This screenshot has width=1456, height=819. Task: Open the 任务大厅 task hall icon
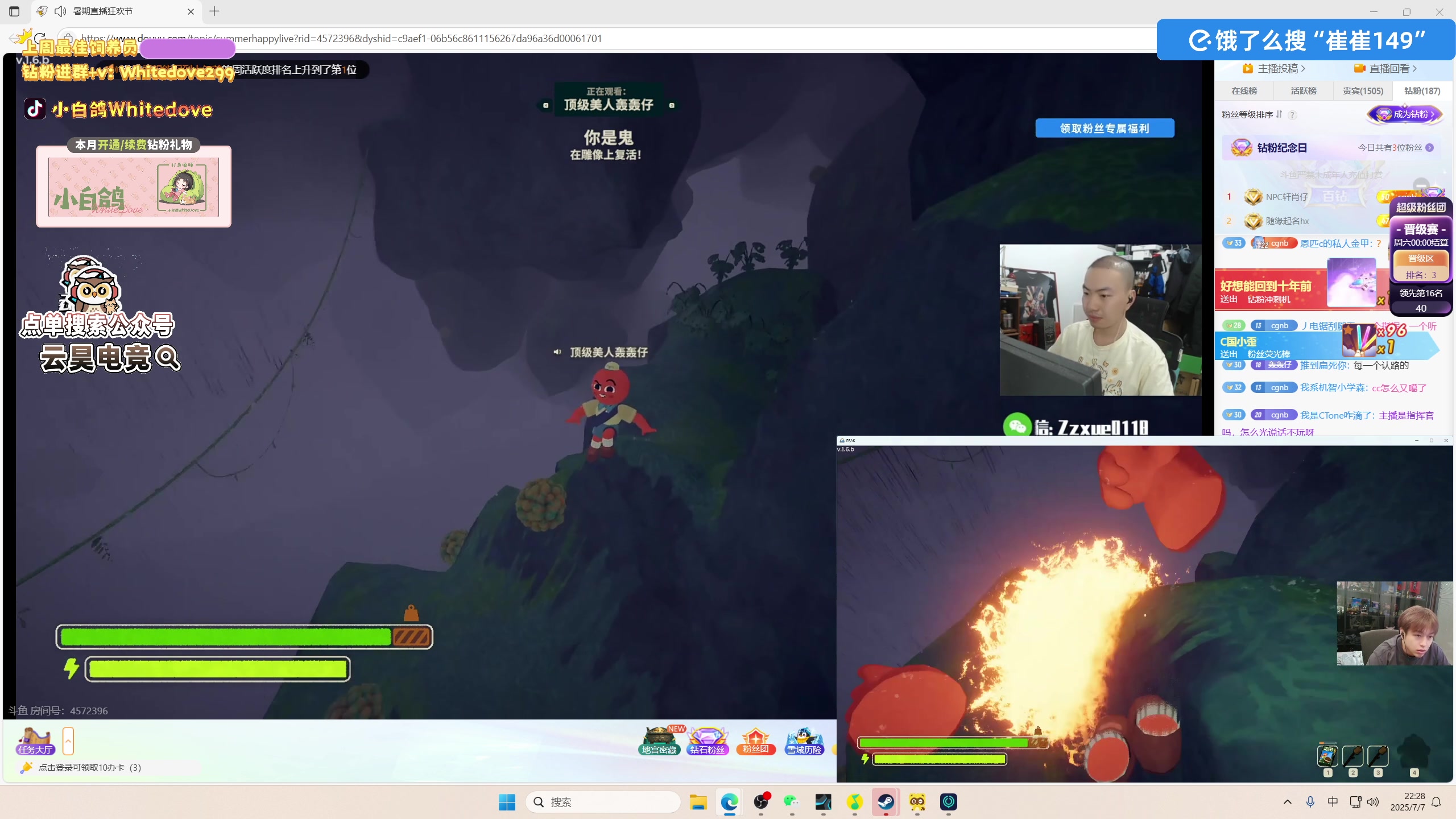pyautogui.click(x=35, y=741)
